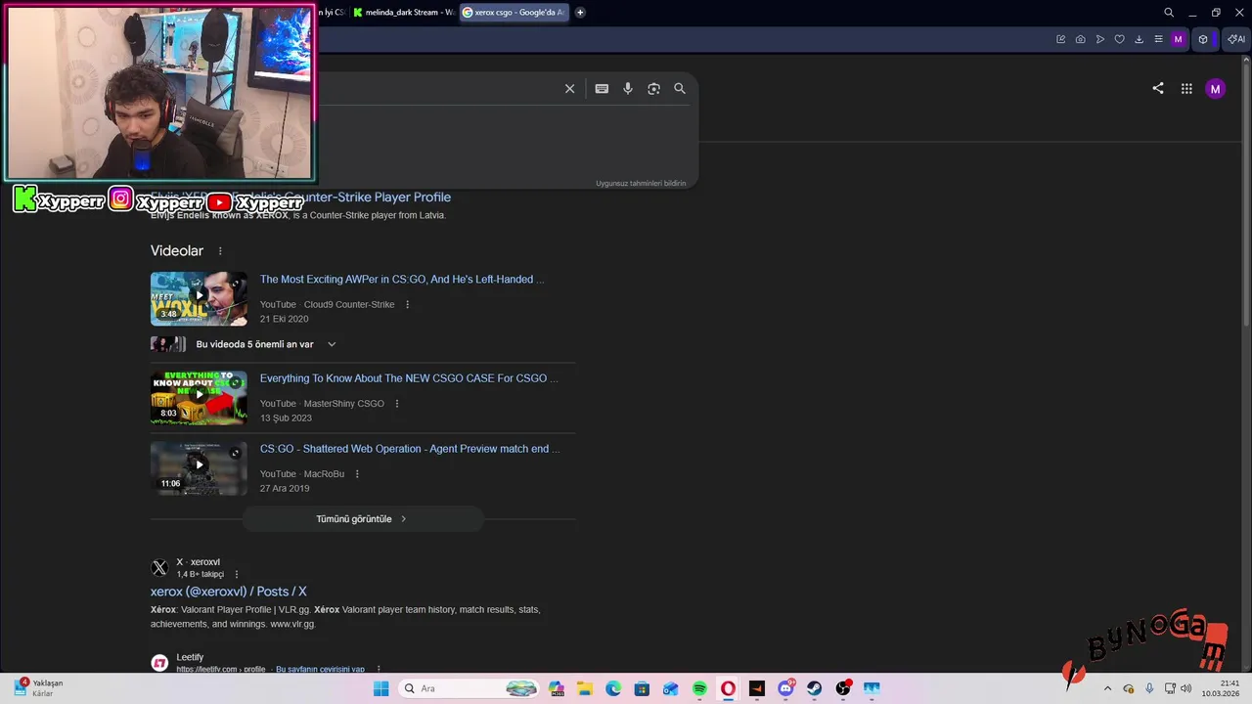Click 'Uygunsuz tahminleri bildirin' link
Screen dimensions: 1252x704
641,183
